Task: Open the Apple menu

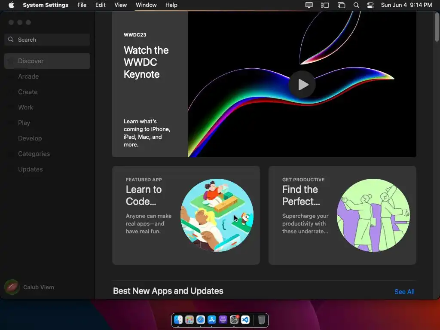Action: (11, 5)
